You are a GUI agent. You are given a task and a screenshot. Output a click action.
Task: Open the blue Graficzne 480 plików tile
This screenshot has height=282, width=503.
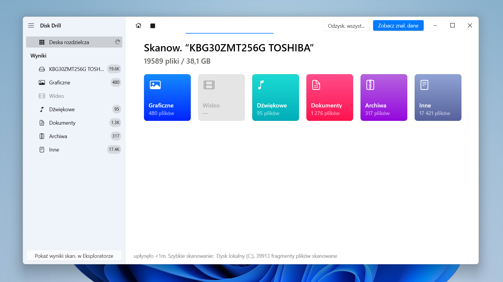(167, 98)
